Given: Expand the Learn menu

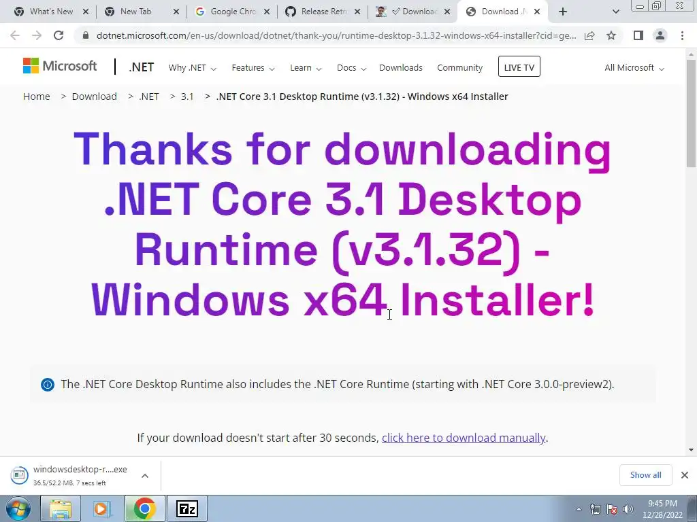Looking at the screenshot, I should pyautogui.click(x=306, y=68).
